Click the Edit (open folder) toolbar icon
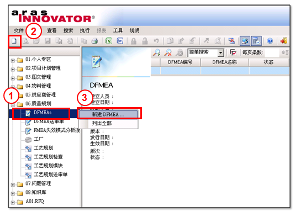 pos(36,41)
